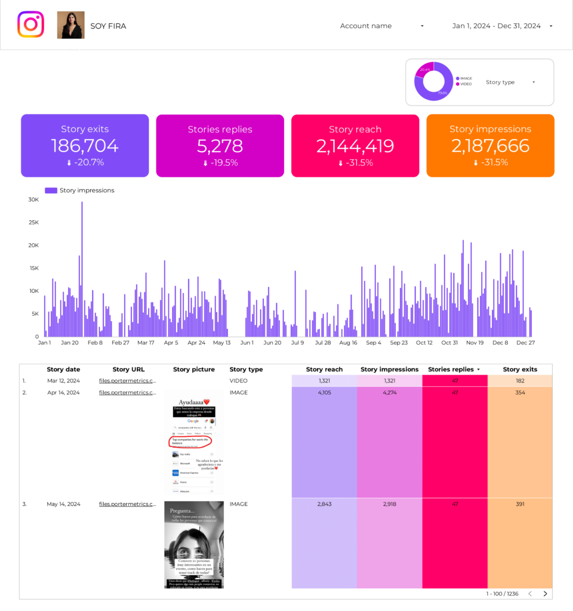Select the Stories replies scorecard
The width and height of the screenshot is (573, 611).
tap(220, 146)
